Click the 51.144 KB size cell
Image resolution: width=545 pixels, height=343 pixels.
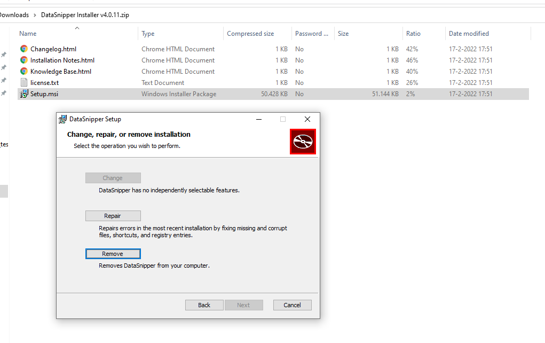385,93
